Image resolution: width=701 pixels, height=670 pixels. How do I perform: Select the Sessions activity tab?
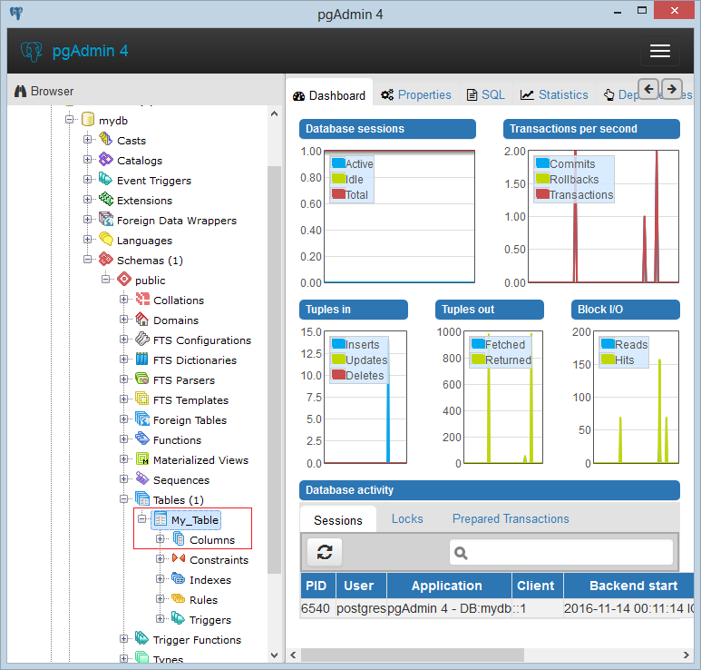338,520
